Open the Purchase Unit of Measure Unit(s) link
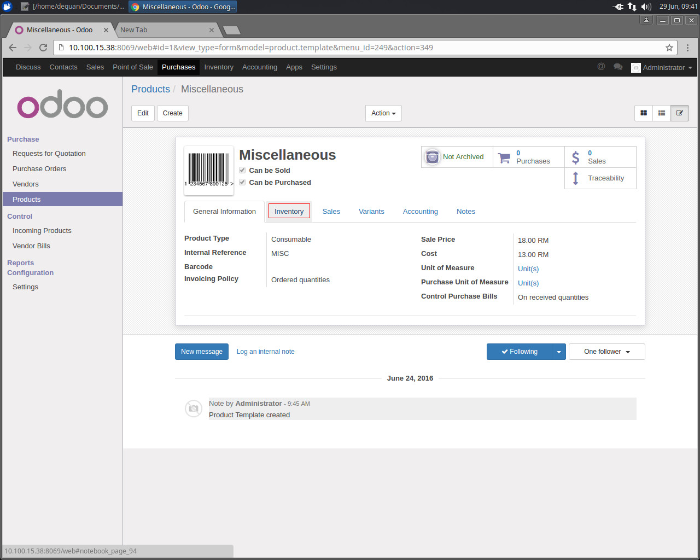This screenshot has width=700, height=560. pos(528,283)
